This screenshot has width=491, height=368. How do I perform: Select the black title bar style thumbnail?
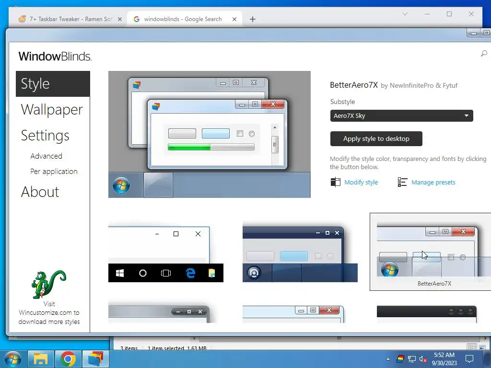click(427, 314)
